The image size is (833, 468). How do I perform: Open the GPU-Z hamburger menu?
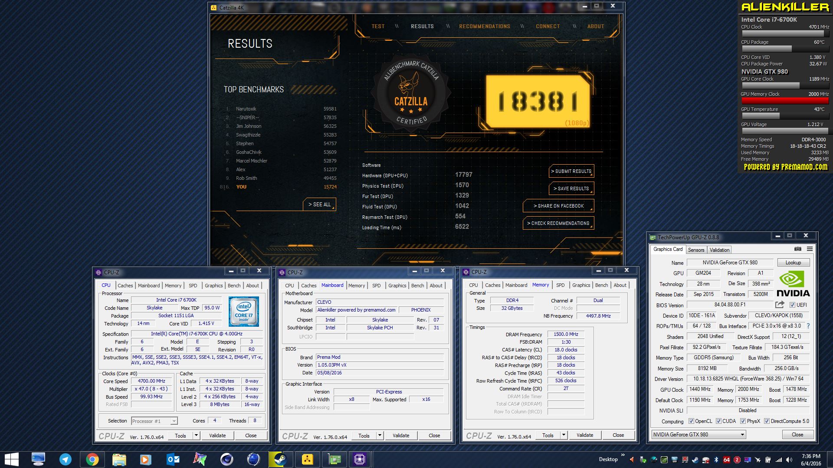coord(810,249)
